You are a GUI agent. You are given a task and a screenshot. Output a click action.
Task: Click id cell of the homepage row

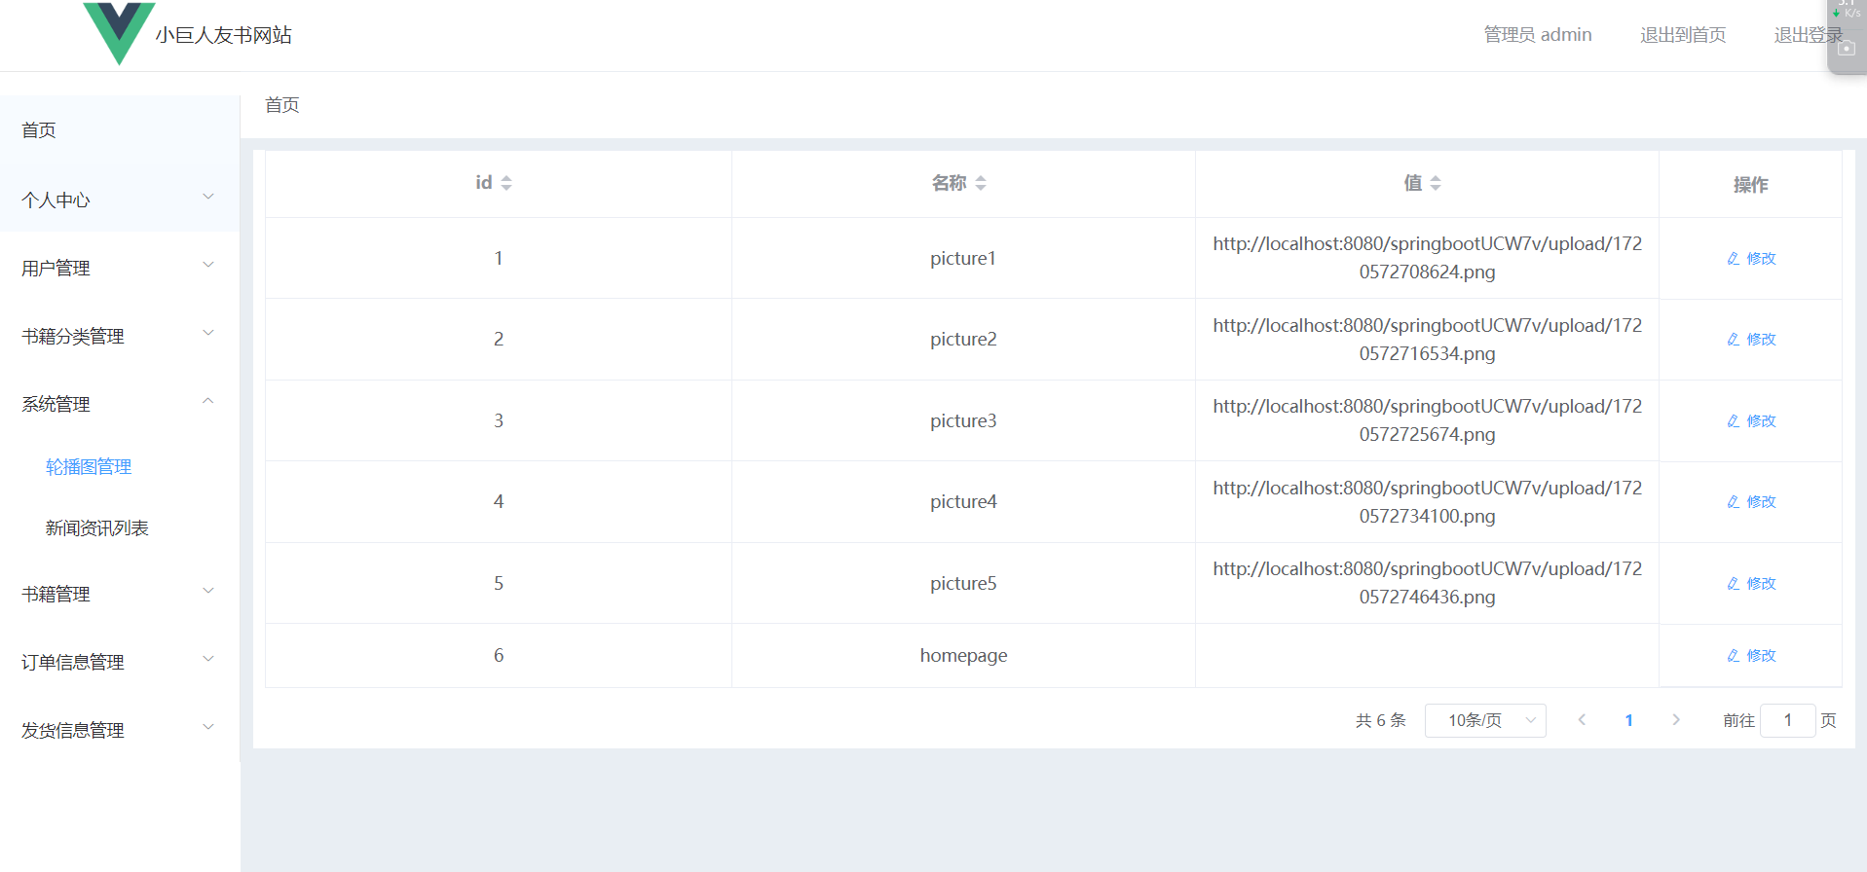click(499, 655)
